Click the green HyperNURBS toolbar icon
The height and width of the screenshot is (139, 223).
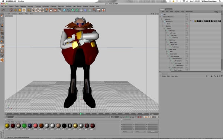point(73,10)
